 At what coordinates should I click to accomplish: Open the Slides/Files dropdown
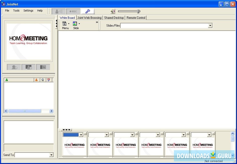[210, 25]
